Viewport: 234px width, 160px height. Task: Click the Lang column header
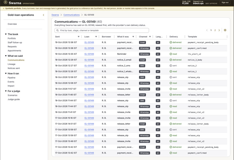(x=159, y=37)
